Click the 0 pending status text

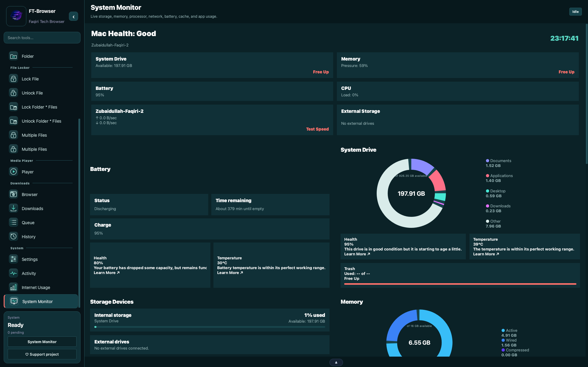(x=16, y=333)
